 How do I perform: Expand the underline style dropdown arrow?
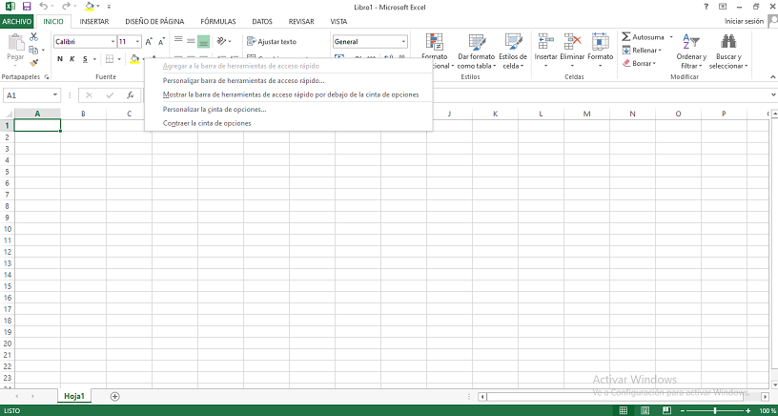coord(95,59)
